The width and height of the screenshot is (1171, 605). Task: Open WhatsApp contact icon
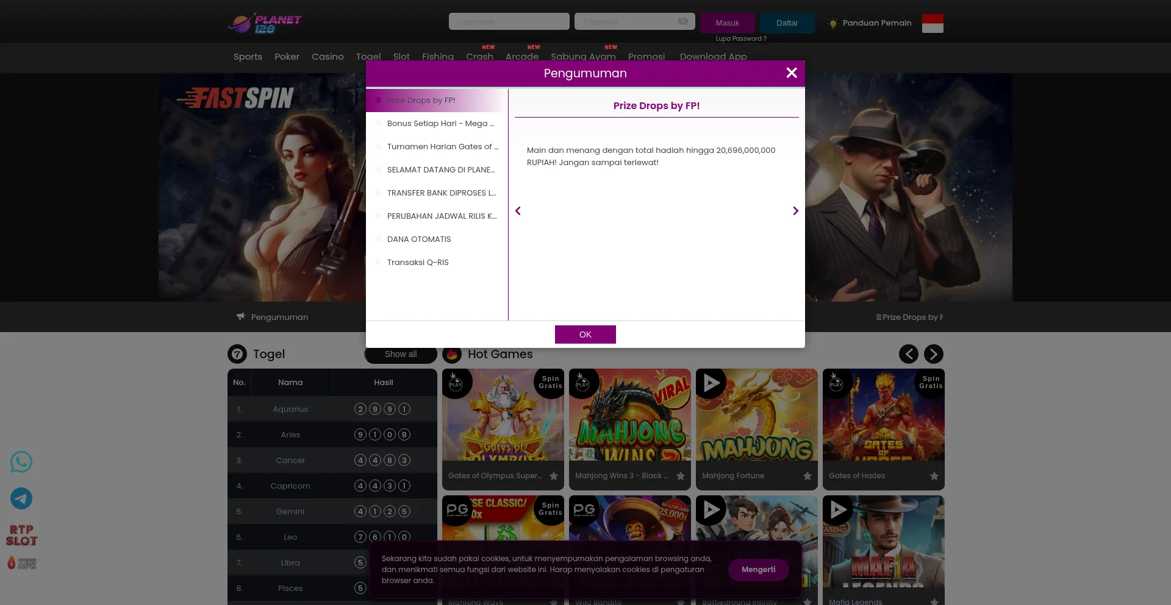pyautogui.click(x=21, y=462)
